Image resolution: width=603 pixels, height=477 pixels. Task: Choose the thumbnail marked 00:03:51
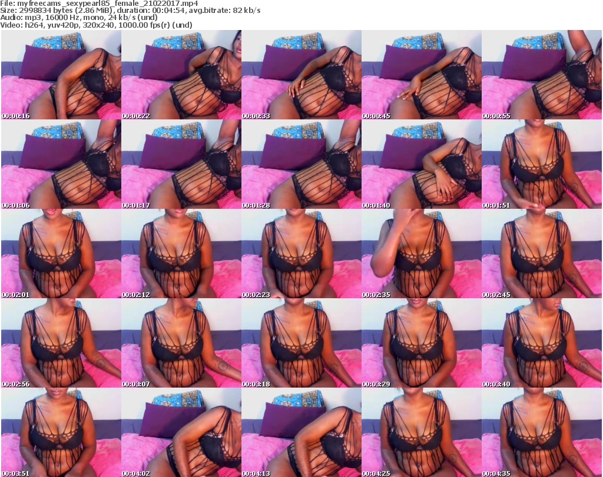click(61, 432)
